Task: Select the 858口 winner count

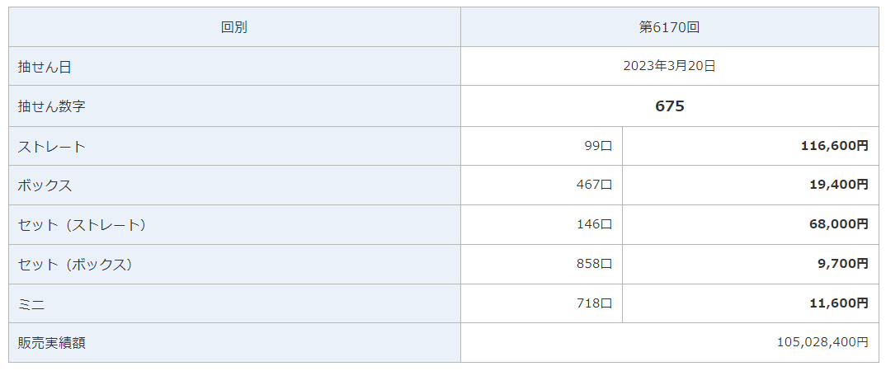Action: pos(594,264)
